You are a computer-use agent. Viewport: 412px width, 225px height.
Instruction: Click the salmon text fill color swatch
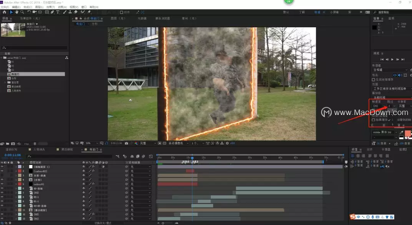tap(408, 133)
